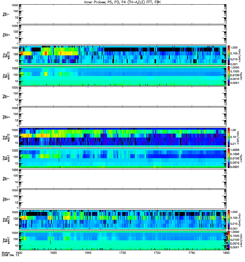Click the mV/m unit label beside thd edc12 color bar
This screenshot has height=262, width=245.
tap(238, 138)
